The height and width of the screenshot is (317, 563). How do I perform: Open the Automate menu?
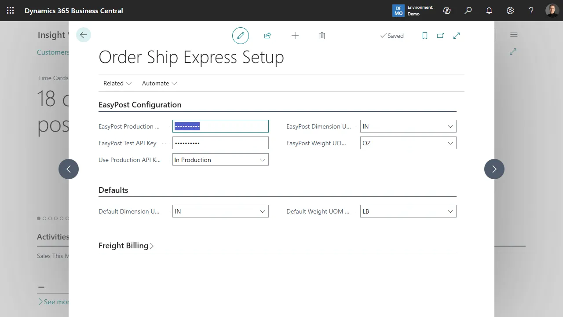click(159, 83)
